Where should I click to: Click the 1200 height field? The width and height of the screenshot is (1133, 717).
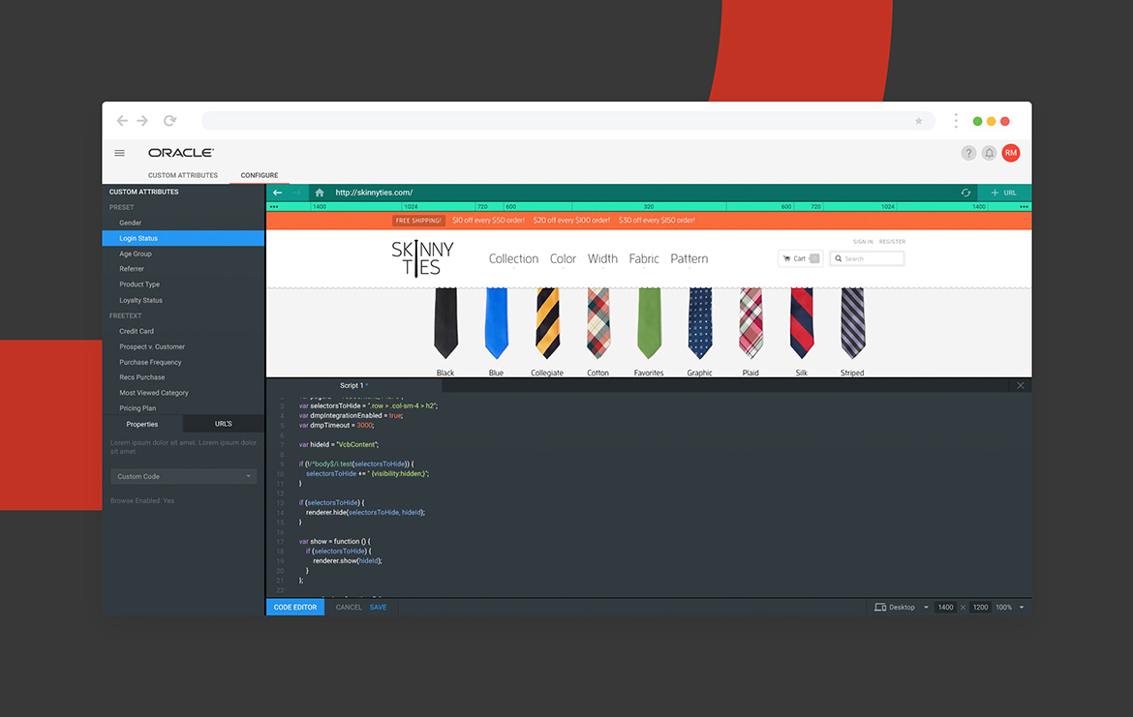click(980, 608)
